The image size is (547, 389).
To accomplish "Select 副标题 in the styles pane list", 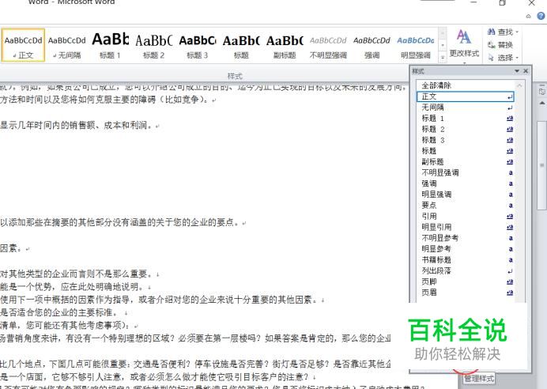I will 466,162.
